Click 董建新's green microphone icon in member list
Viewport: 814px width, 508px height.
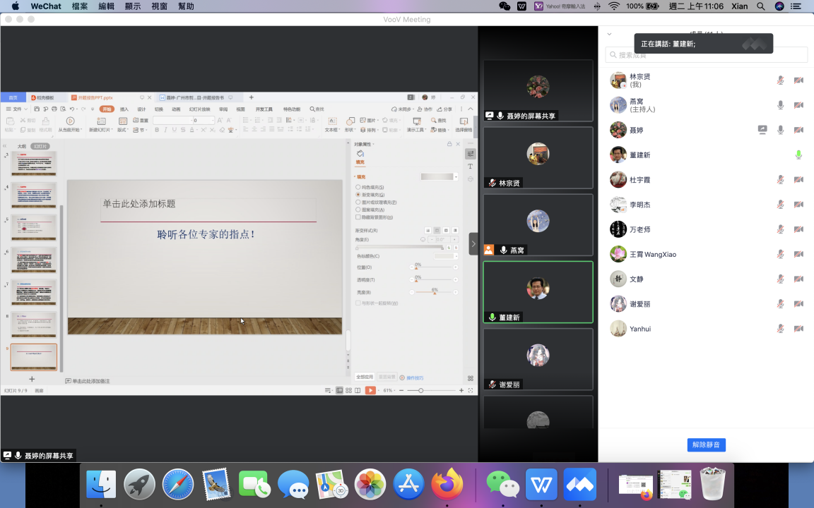tap(798, 155)
